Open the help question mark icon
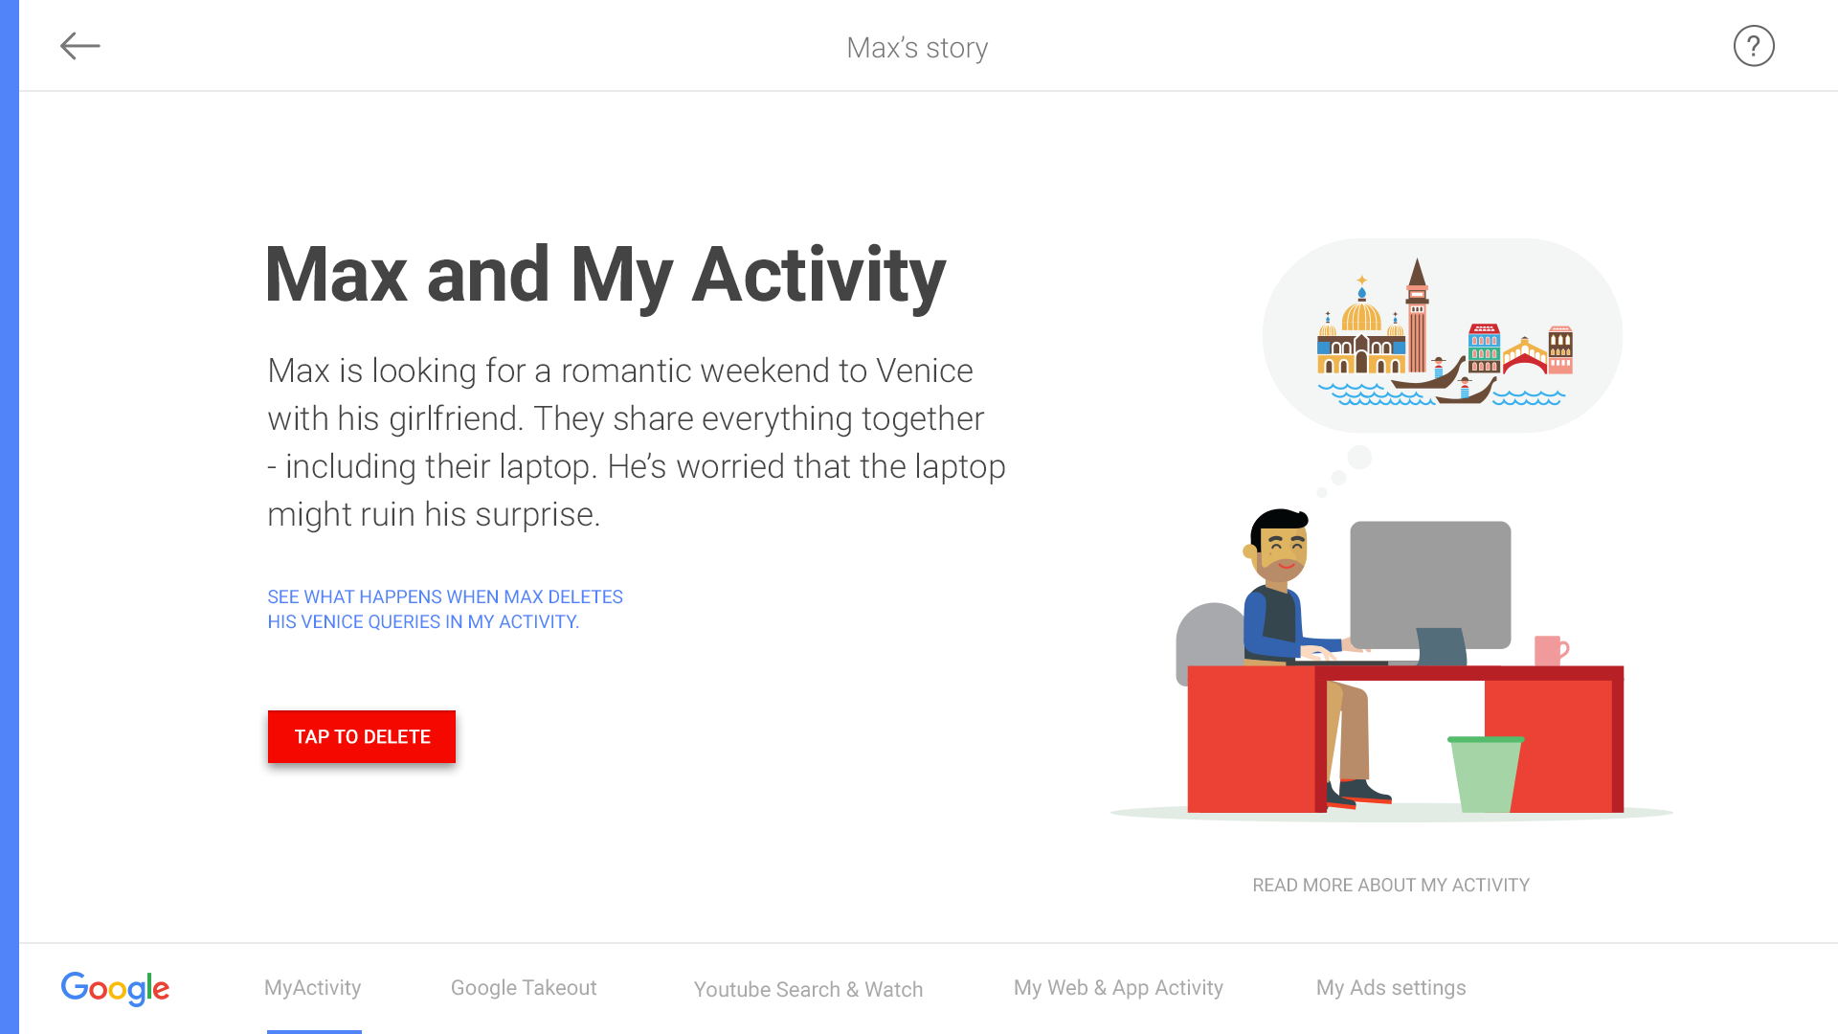The height and width of the screenshot is (1034, 1838). [1753, 46]
